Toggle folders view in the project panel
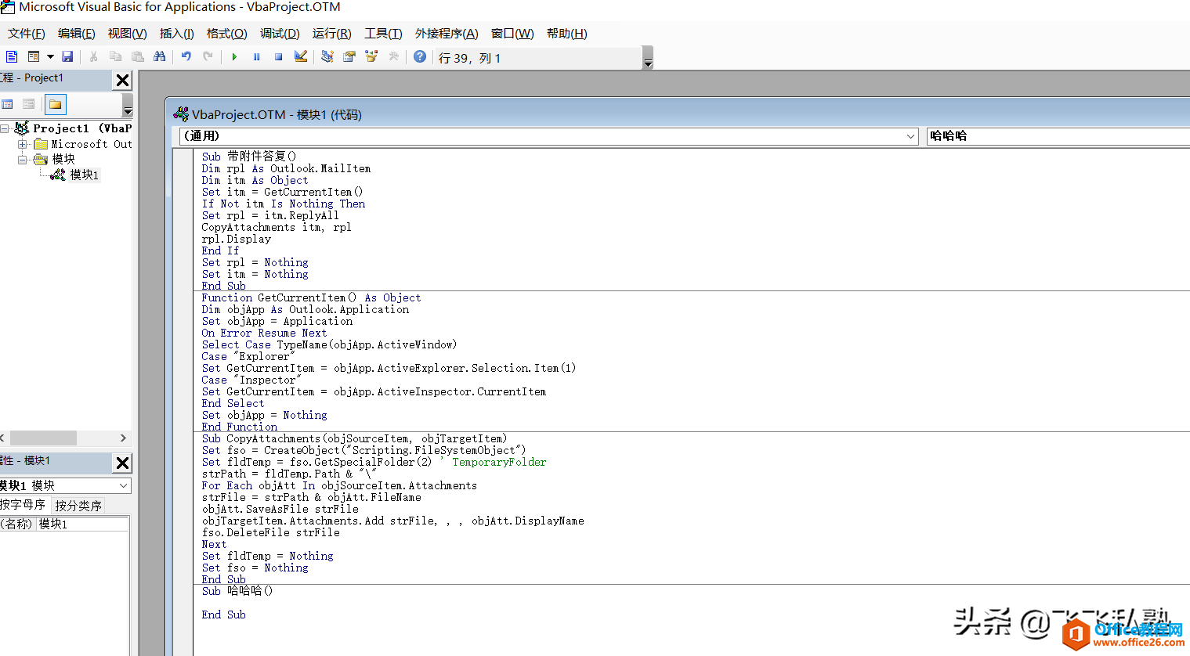 pos(55,104)
